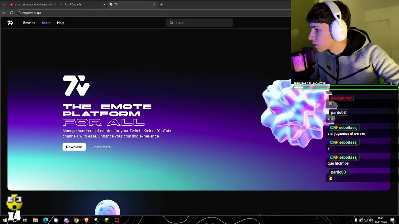This screenshot has width=399, height=224.
Task: Open the Windows Start menu
Action: (x=5, y=220)
